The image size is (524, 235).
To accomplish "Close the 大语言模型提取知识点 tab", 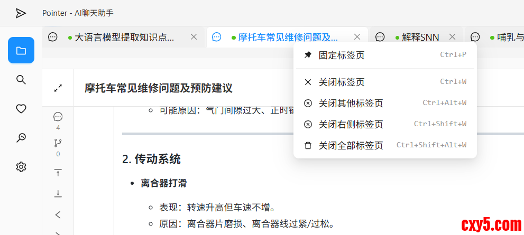I will click(x=194, y=37).
